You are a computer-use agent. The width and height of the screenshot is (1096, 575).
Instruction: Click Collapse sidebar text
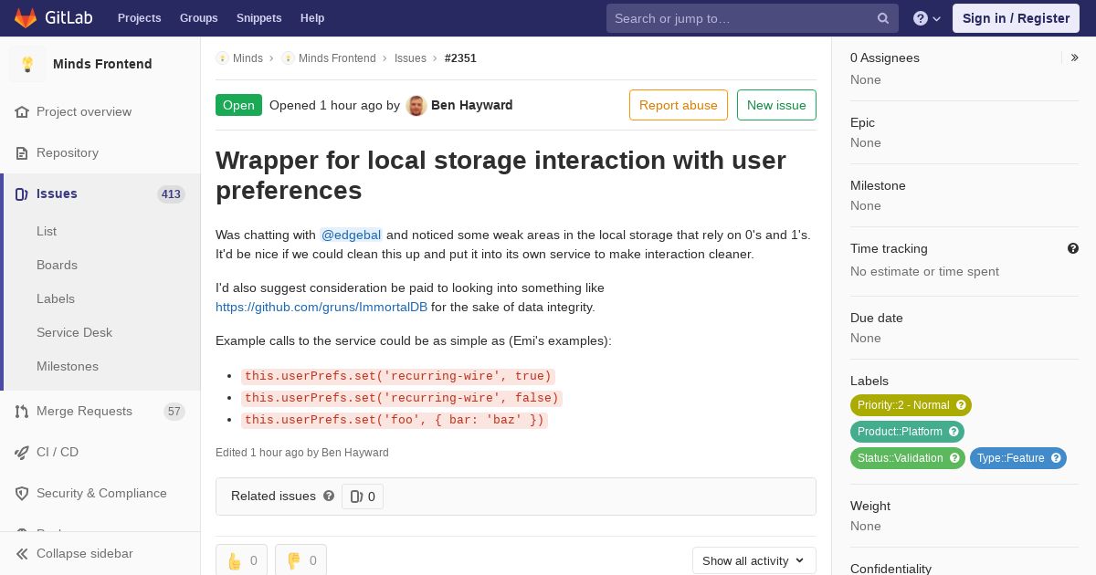pos(85,553)
